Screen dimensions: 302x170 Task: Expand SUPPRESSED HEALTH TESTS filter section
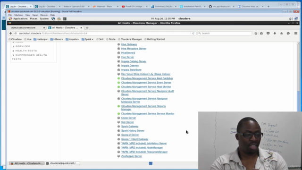pos(29,57)
